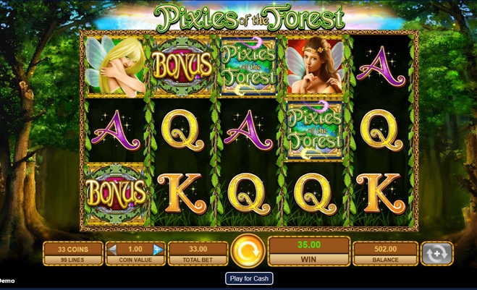Click the Pixies of the Forest title logo

click(x=250, y=17)
